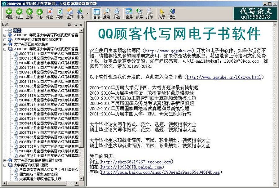Click the 刷新 refresh icon
The width and height of the screenshot is (279, 188).
[60, 14]
